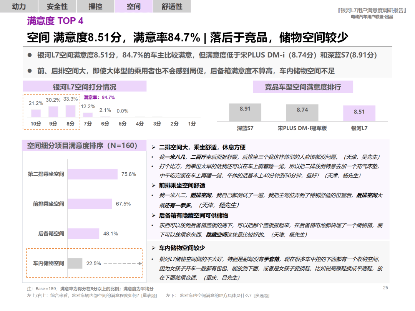Click the 2.1% value above 6分
415x311 pixels.
pyautogui.click(x=105, y=110)
